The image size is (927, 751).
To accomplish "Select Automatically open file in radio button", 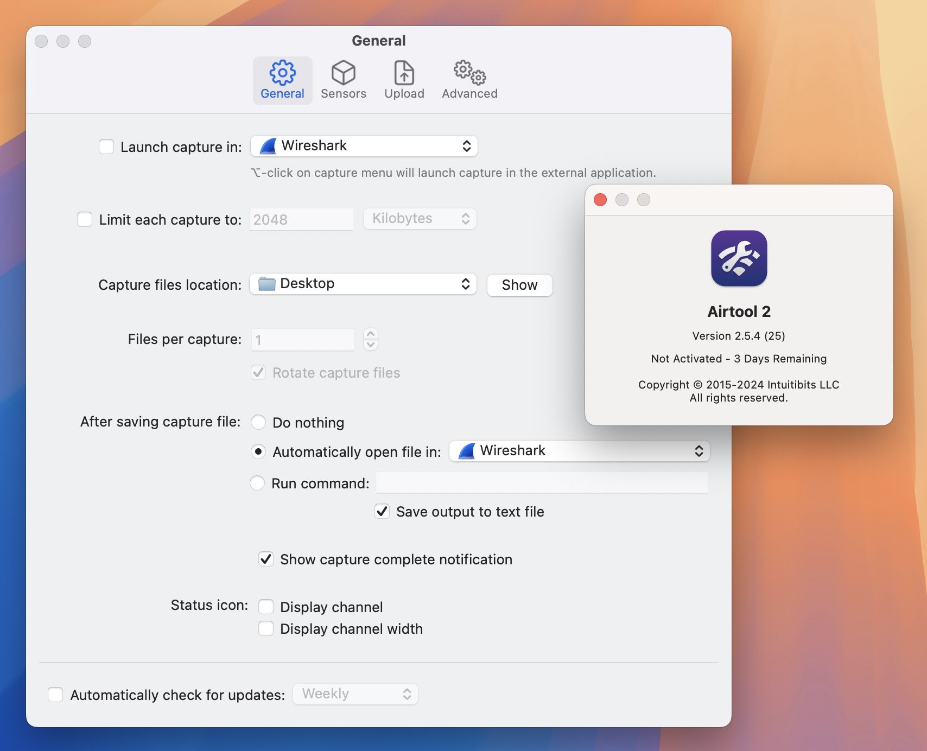I will click(258, 451).
